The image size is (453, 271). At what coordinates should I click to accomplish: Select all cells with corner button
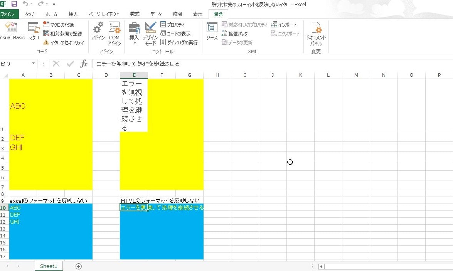click(x=5, y=75)
